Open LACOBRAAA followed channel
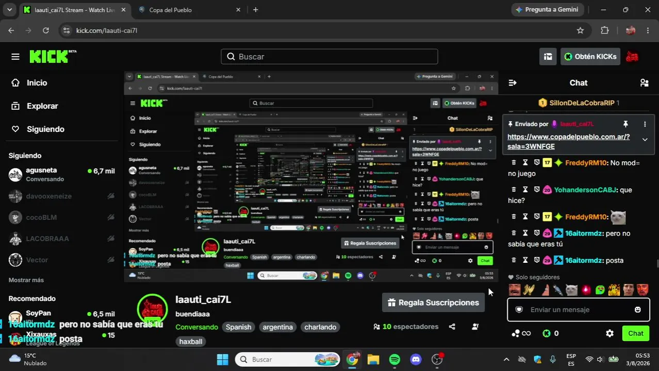 coord(62,239)
